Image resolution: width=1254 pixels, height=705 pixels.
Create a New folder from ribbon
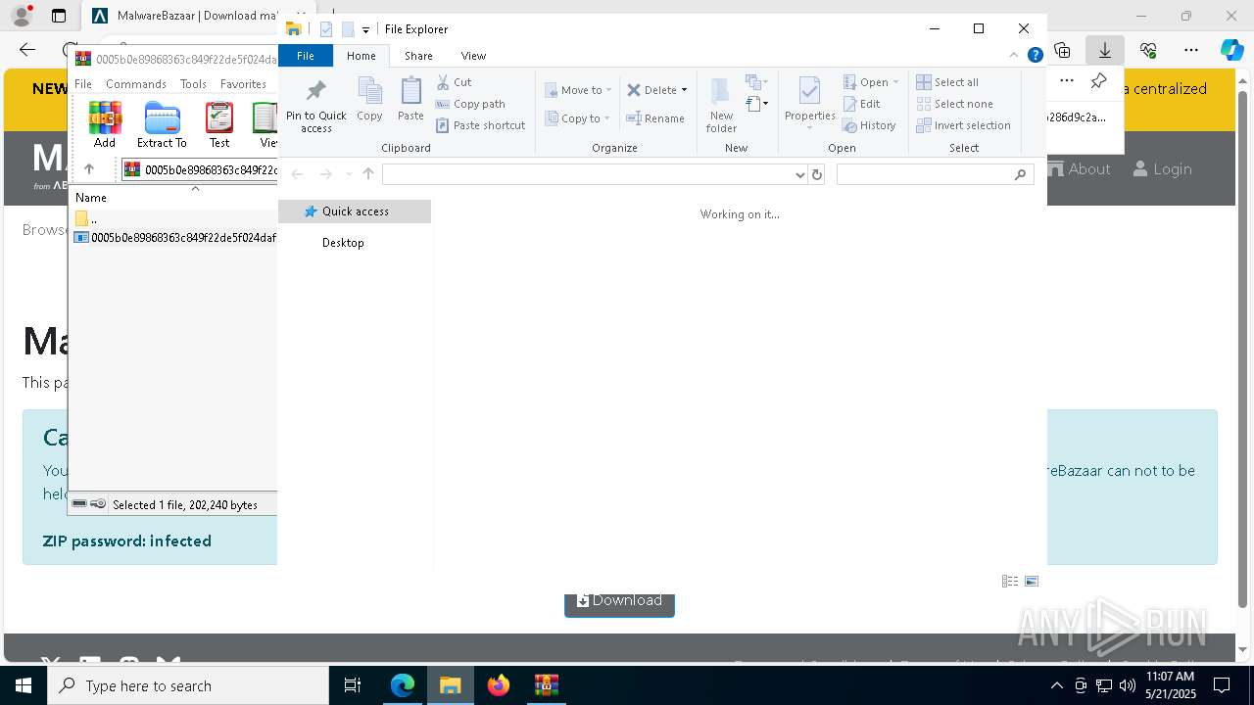pyautogui.click(x=721, y=105)
